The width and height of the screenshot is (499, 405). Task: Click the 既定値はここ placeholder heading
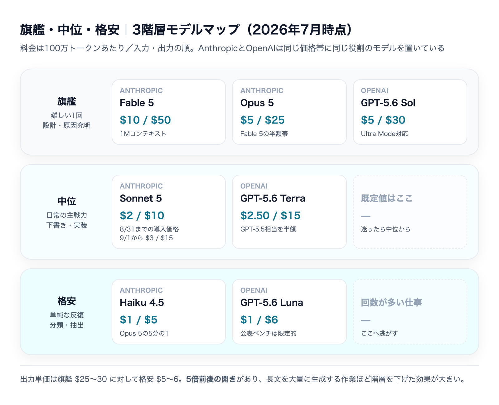387,198
